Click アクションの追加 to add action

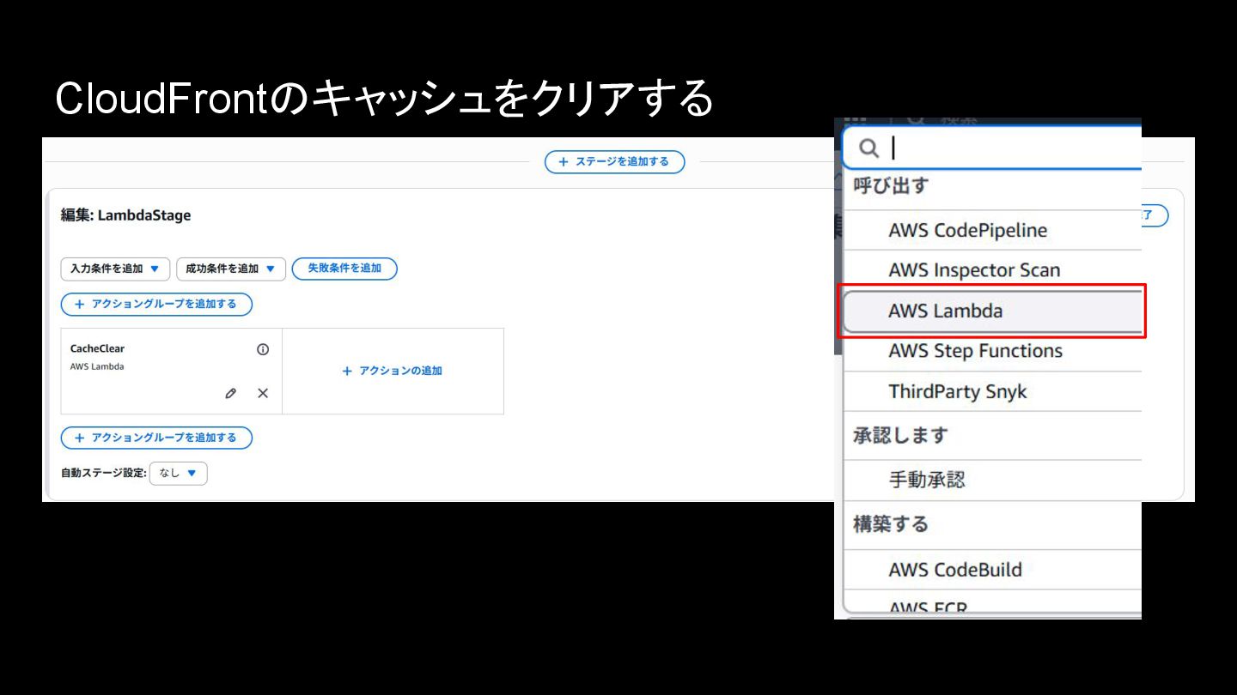pyautogui.click(x=393, y=371)
